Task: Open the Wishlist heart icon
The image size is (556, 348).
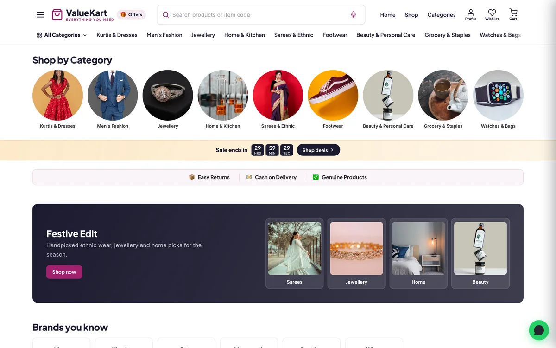Action: [492, 15]
